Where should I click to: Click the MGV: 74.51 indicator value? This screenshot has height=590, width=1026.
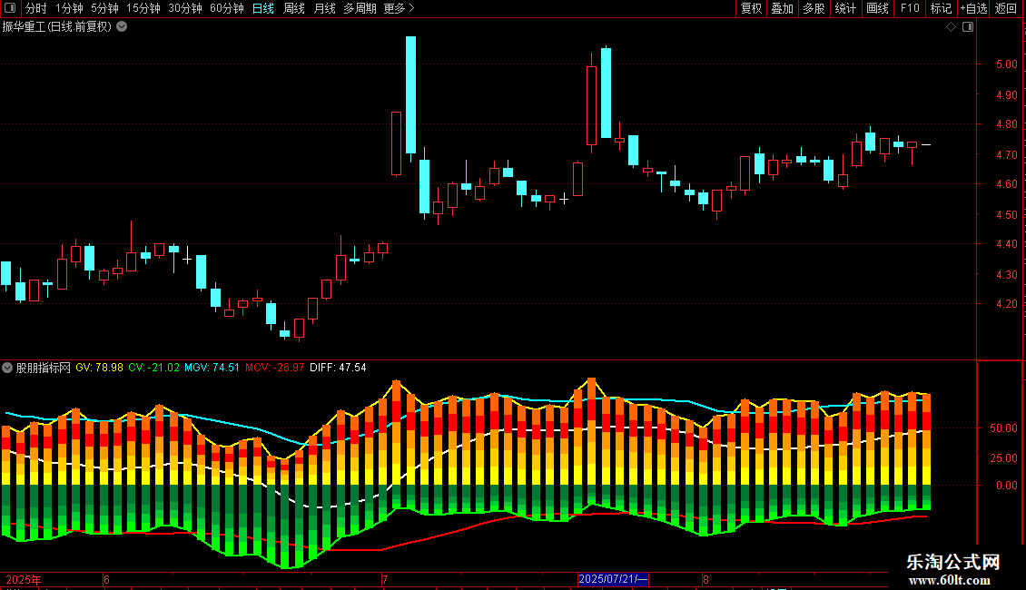tap(212, 368)
